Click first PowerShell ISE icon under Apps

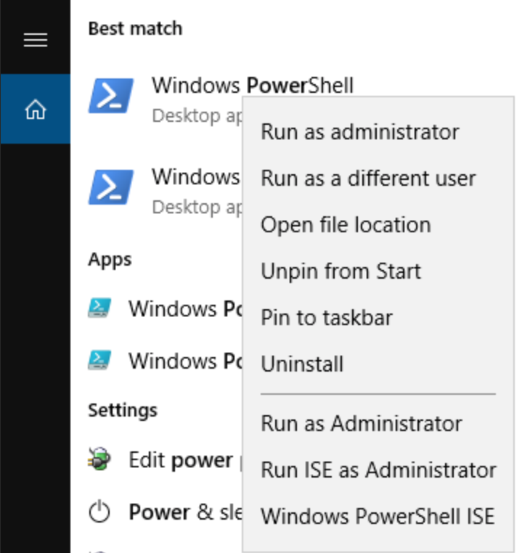pyautogui.click(x=99, y=308)
